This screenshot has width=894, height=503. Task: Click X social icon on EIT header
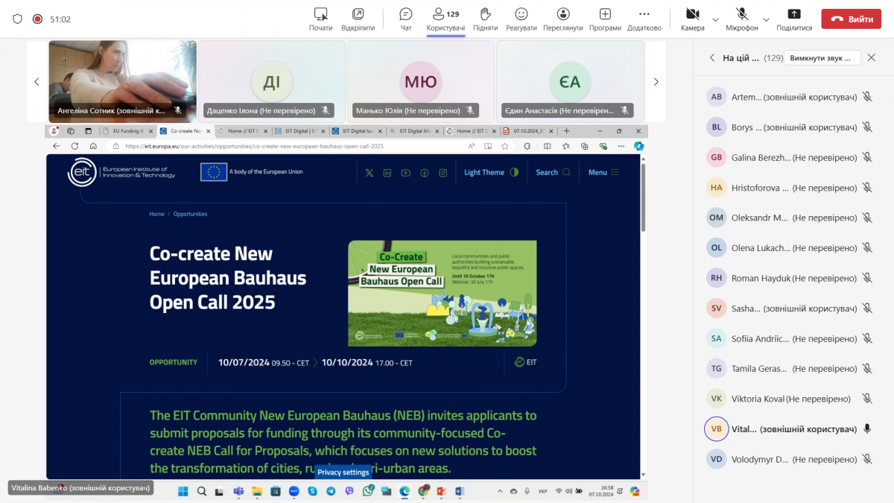tap(369, 173)
